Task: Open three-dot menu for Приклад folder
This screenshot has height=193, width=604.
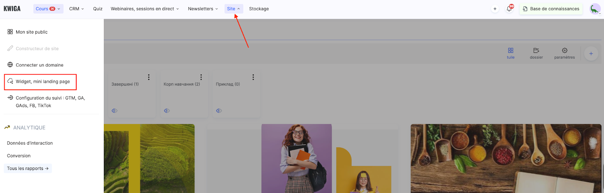Action: [253, 77]
